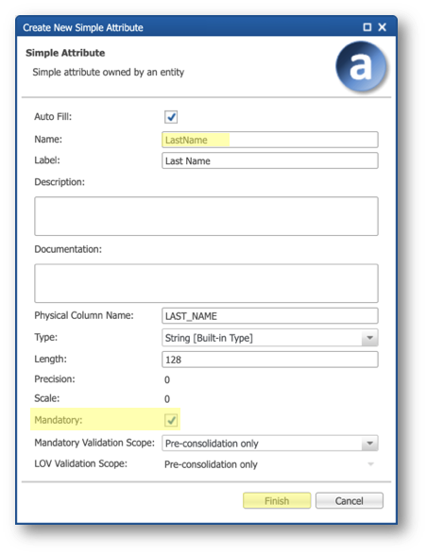Click the Length field showing 128
The image size is (427, 554).
click(270, 360)
